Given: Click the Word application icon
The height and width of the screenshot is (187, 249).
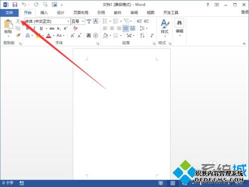Looking at the screenshot, I should click(x=6, y=4).
